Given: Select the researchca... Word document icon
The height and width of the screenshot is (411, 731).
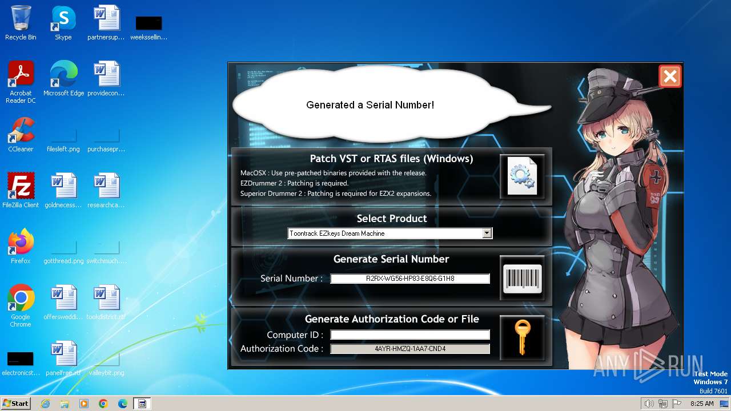Looking at the screenshot, I should tap(106, 191).
